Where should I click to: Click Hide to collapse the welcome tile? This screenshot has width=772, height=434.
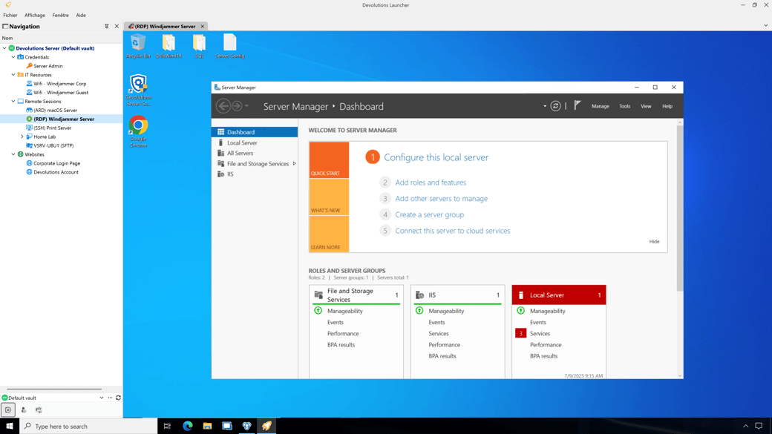coord(654,241)
